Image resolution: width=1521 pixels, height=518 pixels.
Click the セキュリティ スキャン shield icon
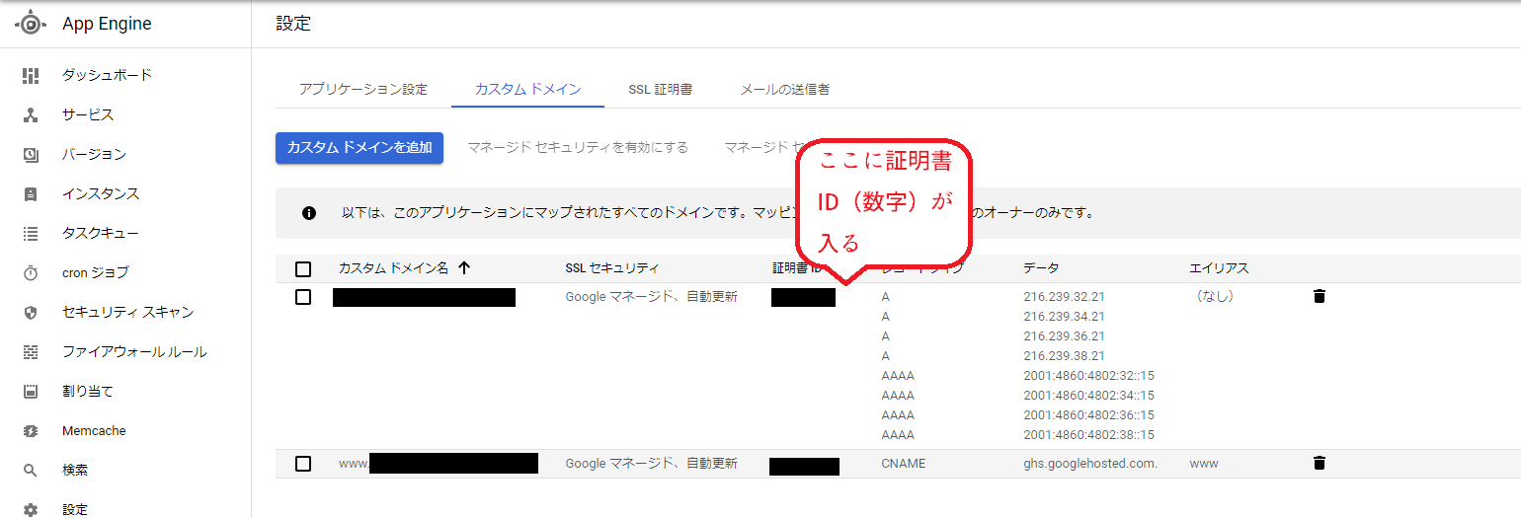(x=31, y=312)
